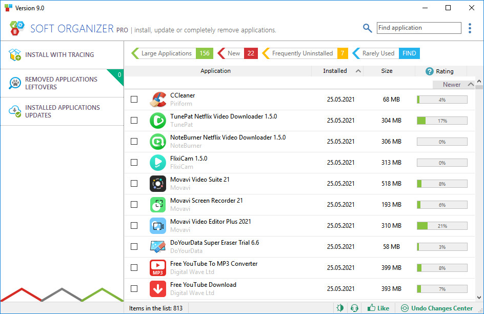The height and width of the screenshot is (314, 484).
Task: Click the Find application search field
Action: [x=419, y=28]
